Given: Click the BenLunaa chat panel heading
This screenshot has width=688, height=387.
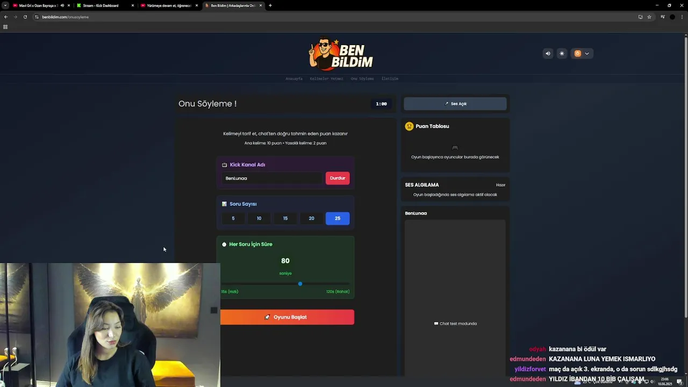Looking at the screenshot, I should point(416,213).
